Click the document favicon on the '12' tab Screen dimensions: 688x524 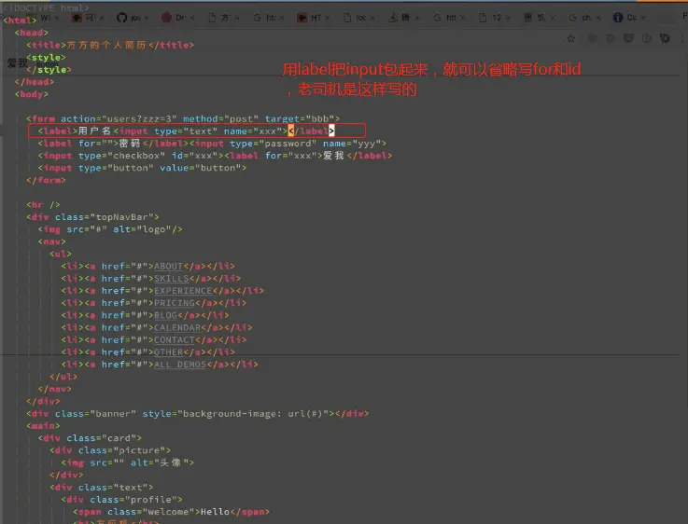point(483,18)
